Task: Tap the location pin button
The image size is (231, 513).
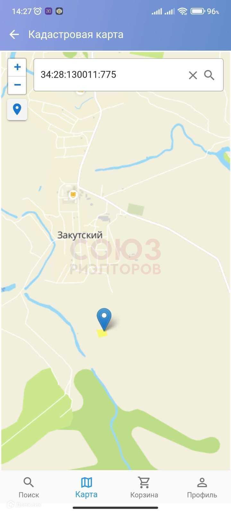Action: (17, 109)
